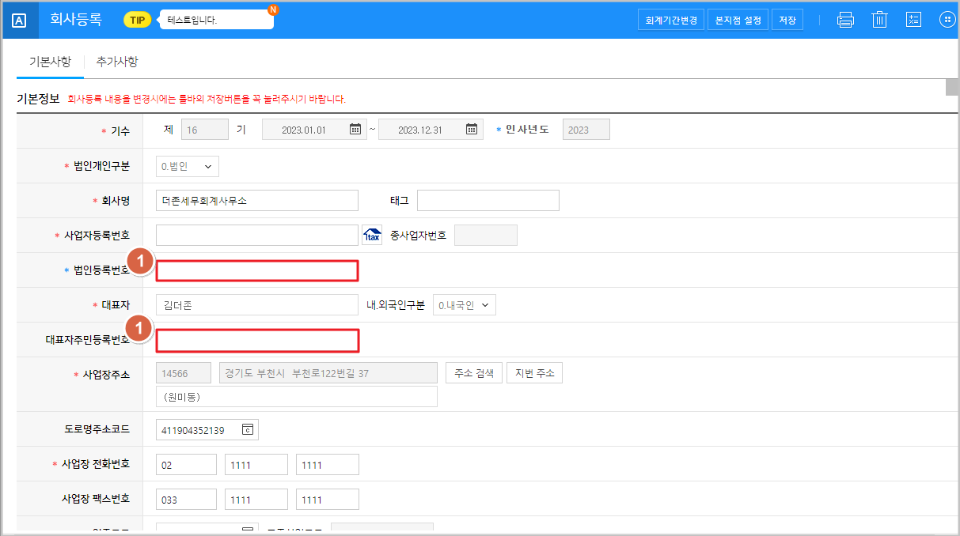Screen dimensions: 960x536
Task: Open the 내.외국인구분 dropdown showing 0.내국인
Action: point(465,304)
